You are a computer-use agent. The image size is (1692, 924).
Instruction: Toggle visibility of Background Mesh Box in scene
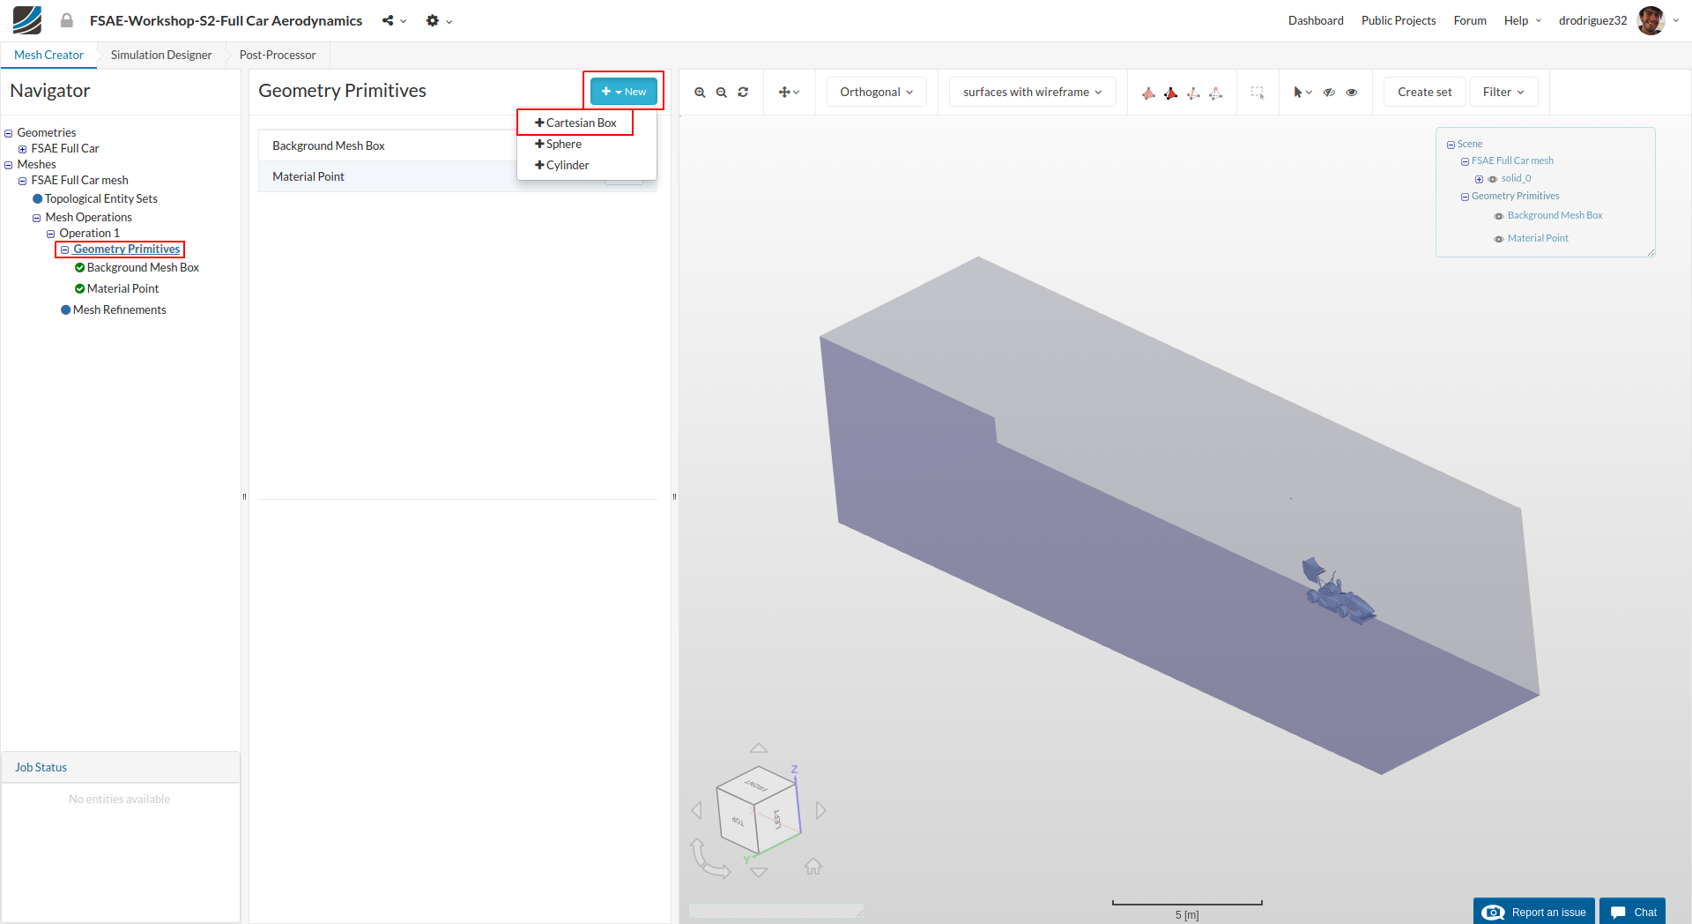click(x=1498, y=216)
